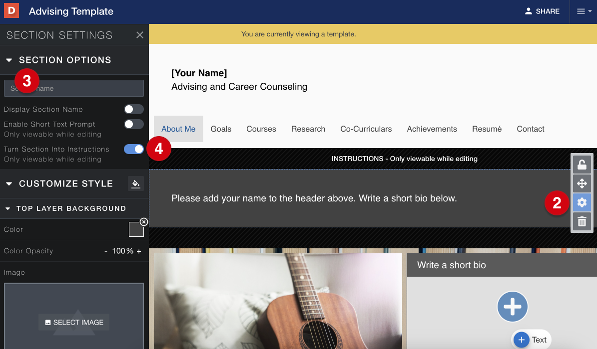Open the Research tab
Screen dimensions: 597x349
[308, 129]
